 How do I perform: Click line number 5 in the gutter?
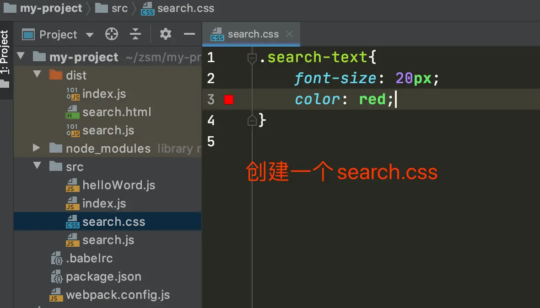[211, 141]
